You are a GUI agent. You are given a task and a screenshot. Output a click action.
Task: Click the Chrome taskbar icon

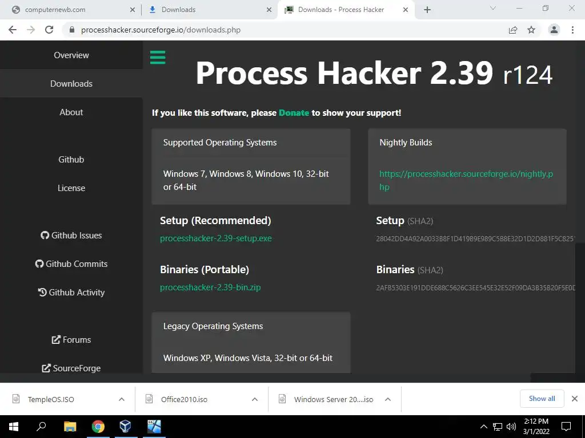click(98, 427)
